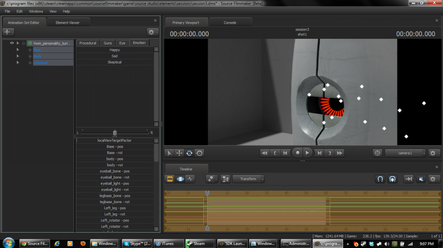Viewport: 443px width, 248px height.
Task: Jump to in-point bracket button
Action: pos(275,153)
